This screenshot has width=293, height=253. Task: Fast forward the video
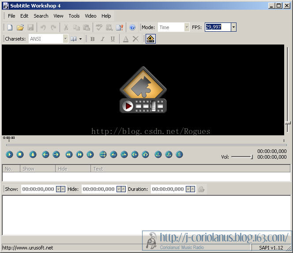tap(79, 154)
